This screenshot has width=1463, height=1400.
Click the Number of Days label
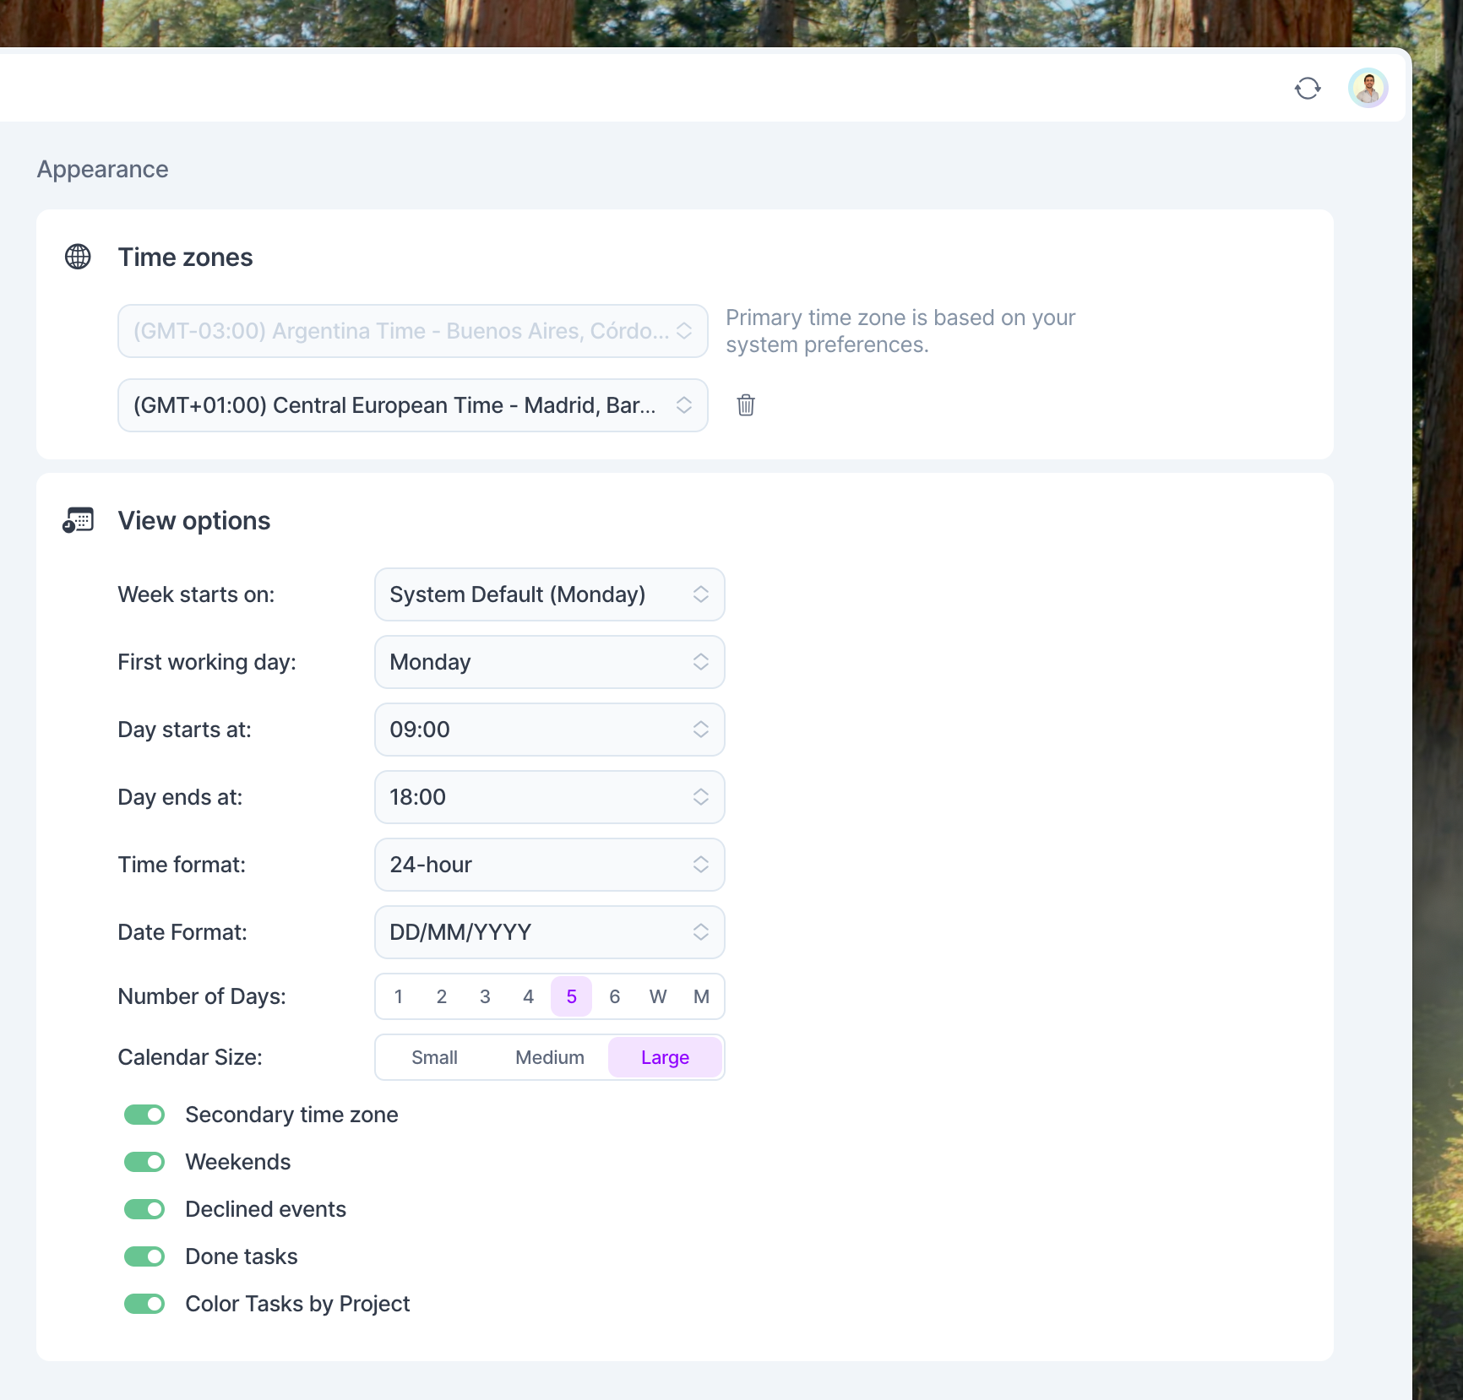pos(202,996)
